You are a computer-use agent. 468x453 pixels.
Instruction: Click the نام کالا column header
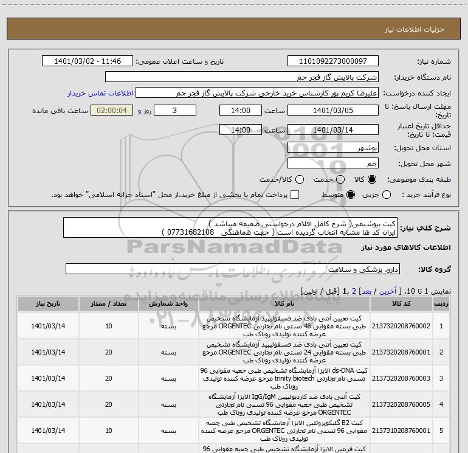tap(284, 303)
